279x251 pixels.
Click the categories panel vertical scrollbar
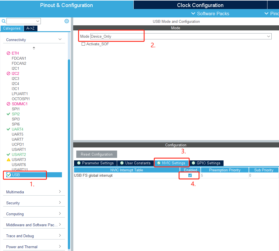(x=69, y=154)
